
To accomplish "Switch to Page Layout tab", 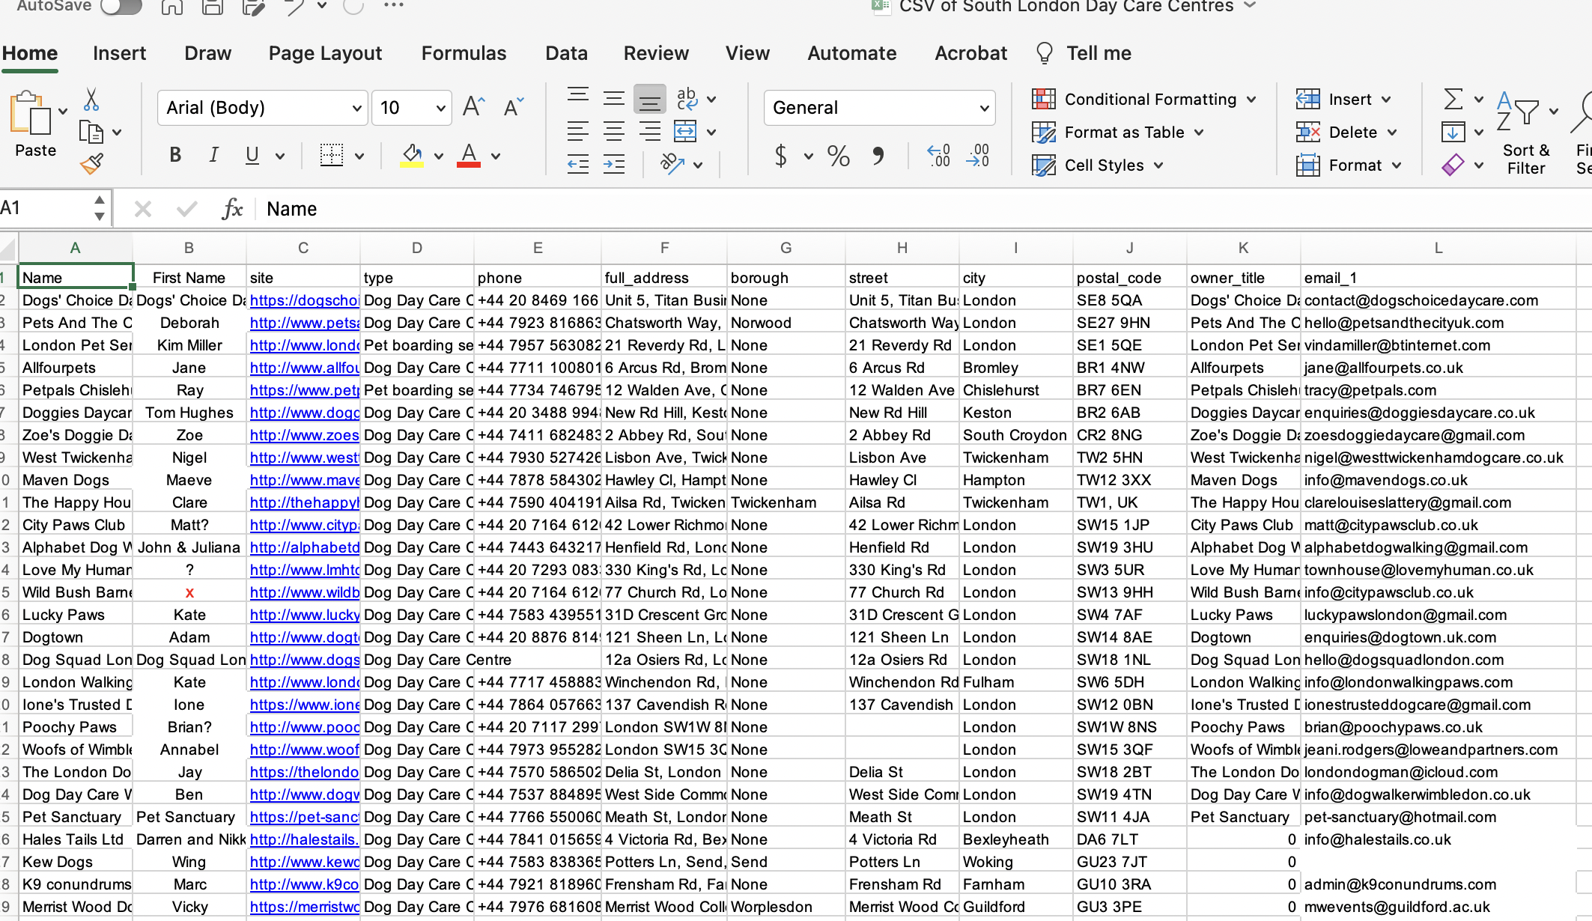I will tap(325, 53).
